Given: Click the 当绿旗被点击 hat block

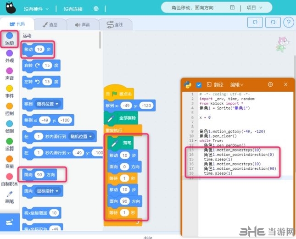Looking at the screenshot, I should [119, 92].
